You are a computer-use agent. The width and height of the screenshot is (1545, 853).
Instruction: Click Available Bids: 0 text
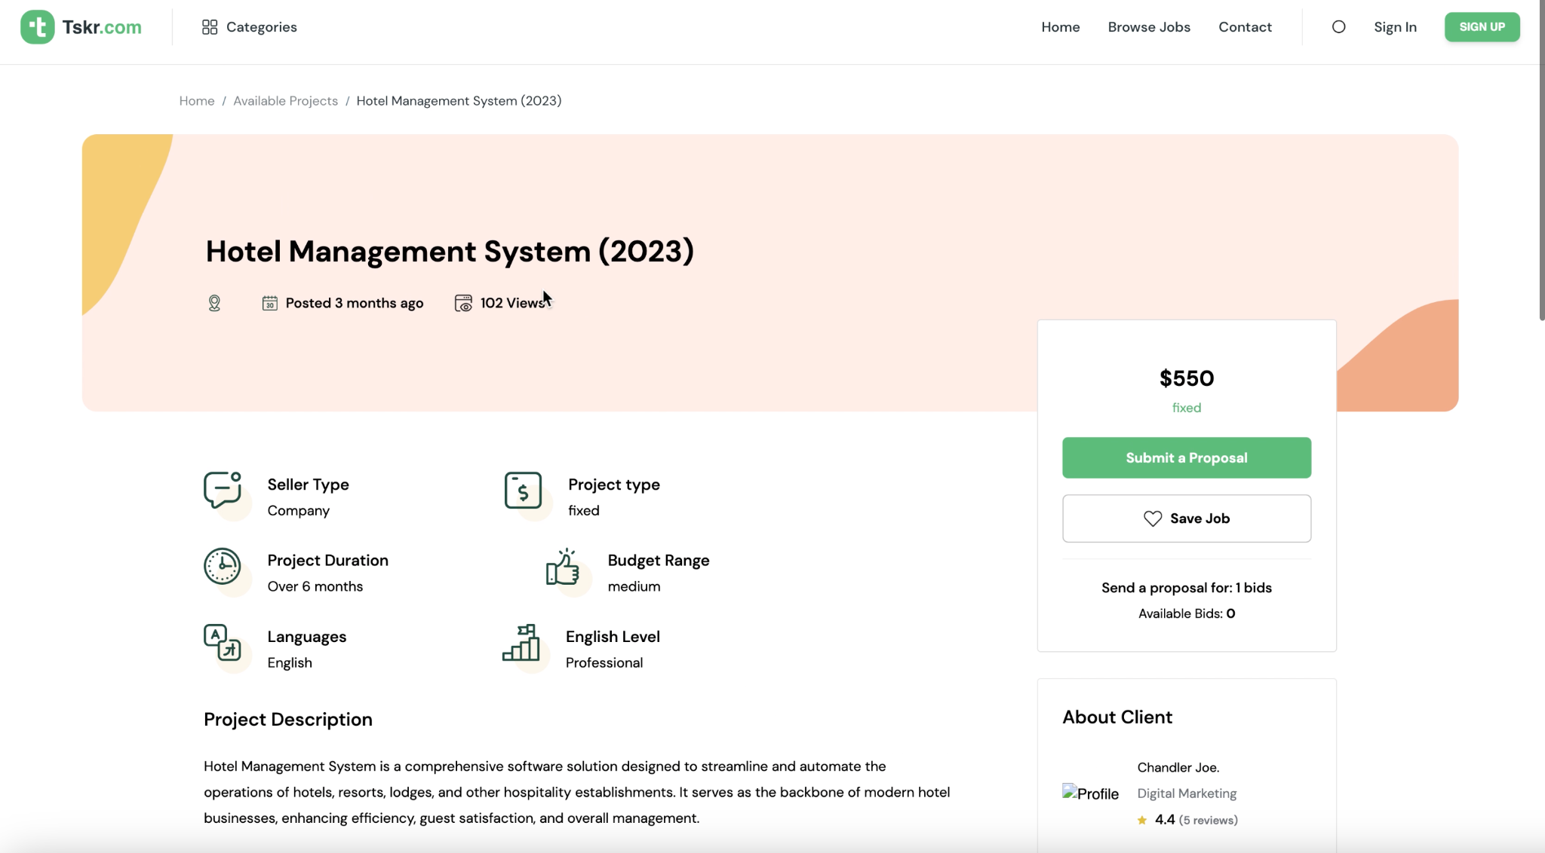[1187, 613]
